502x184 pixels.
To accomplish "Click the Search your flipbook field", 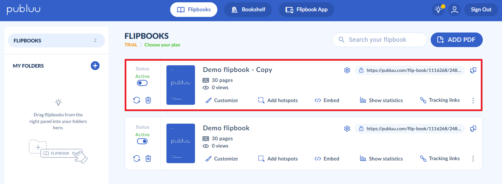I will tap(380, 40).
